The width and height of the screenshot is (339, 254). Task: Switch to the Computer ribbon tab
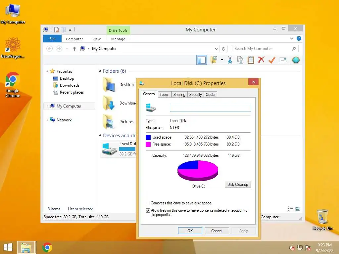point(74,39)
